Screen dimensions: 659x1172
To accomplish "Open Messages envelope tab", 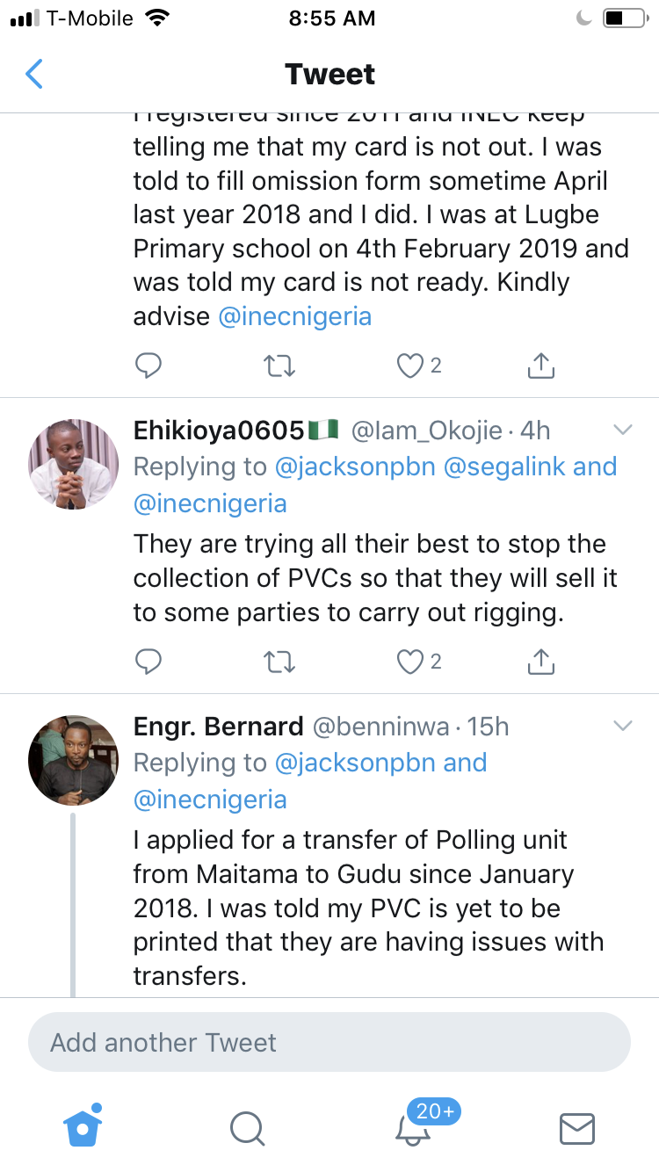I will pos(577,1128).
